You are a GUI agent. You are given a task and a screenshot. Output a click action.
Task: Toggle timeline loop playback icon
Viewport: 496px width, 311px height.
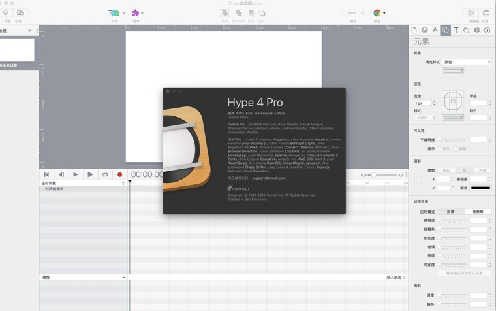point(105,174)
